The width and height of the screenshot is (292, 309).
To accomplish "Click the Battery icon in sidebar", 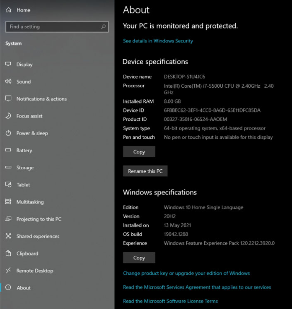I will click(x=8, y=150).
